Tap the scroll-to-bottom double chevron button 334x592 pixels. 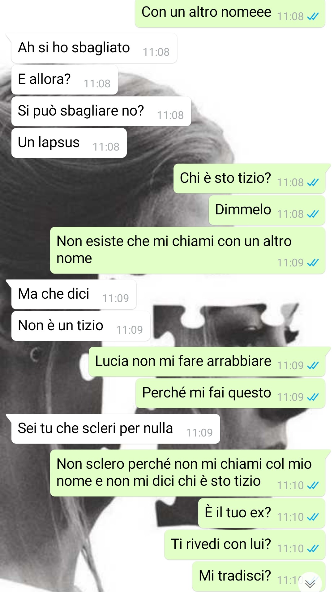(310, 584)
